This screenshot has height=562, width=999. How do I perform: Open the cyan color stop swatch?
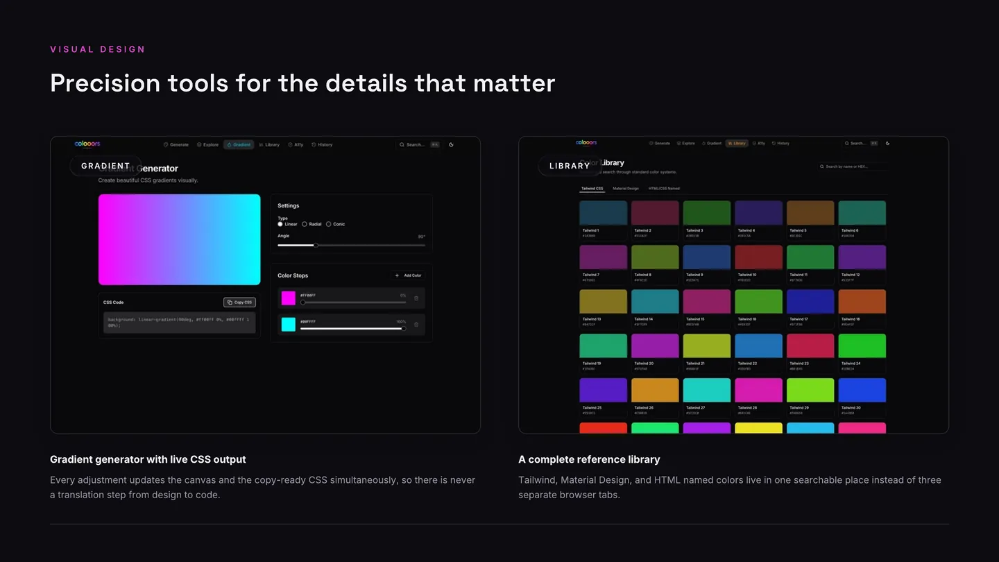click(x=288, y=324)
